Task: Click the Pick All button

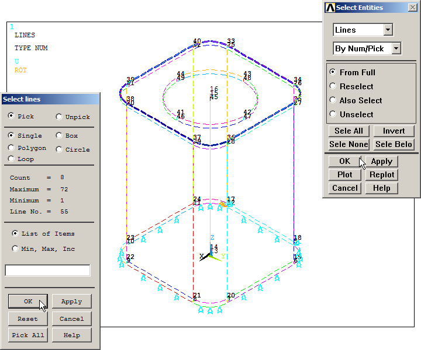Action: 28,335
